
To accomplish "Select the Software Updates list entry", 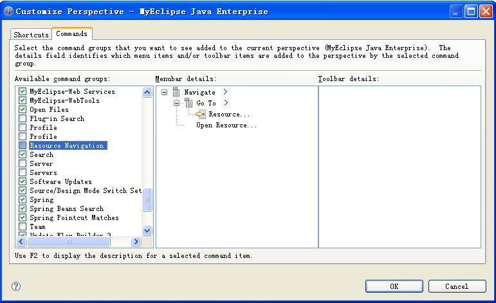I will coord(60,181).
